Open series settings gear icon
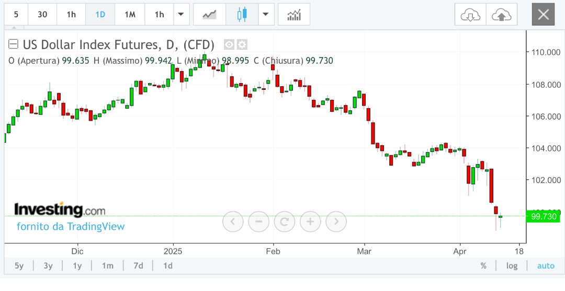 click(x=242, y=45)
